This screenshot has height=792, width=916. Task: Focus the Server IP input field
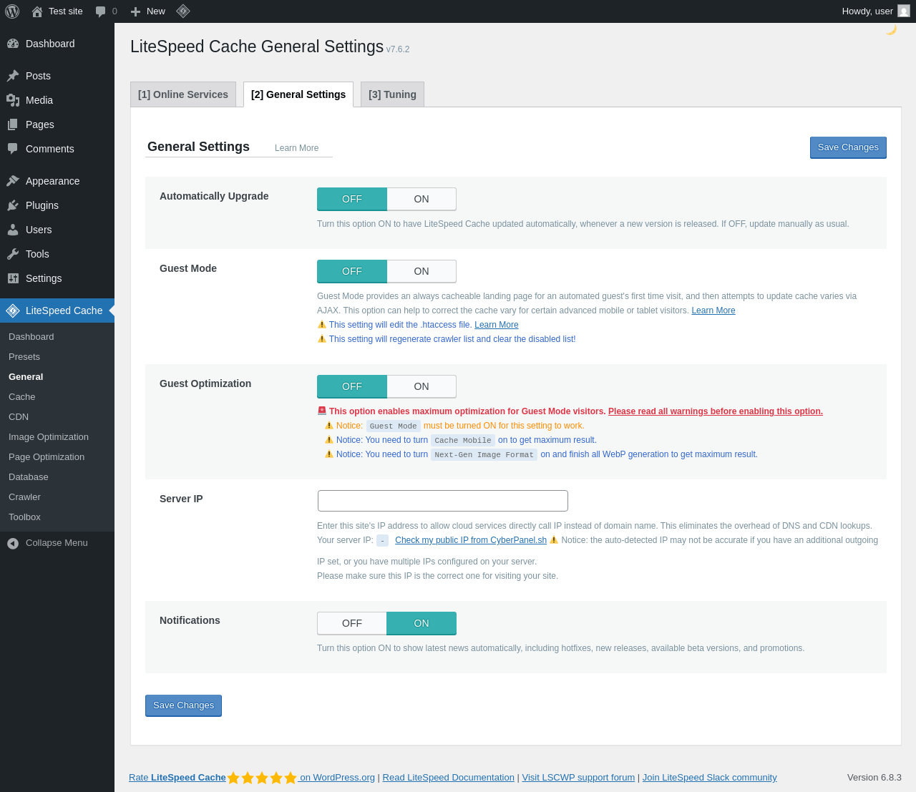[x=443, y=501]
